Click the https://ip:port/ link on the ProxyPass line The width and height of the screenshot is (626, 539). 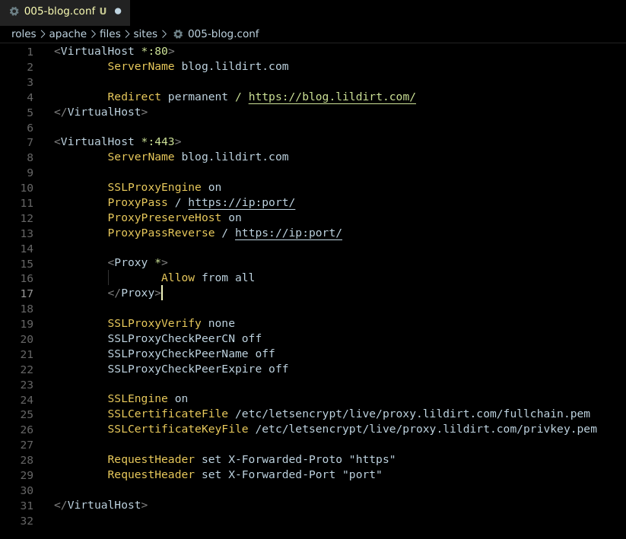[241, 202]
